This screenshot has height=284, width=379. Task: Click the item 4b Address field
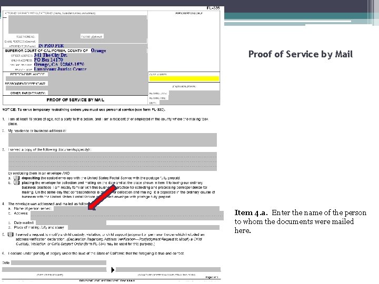(127, 216)
